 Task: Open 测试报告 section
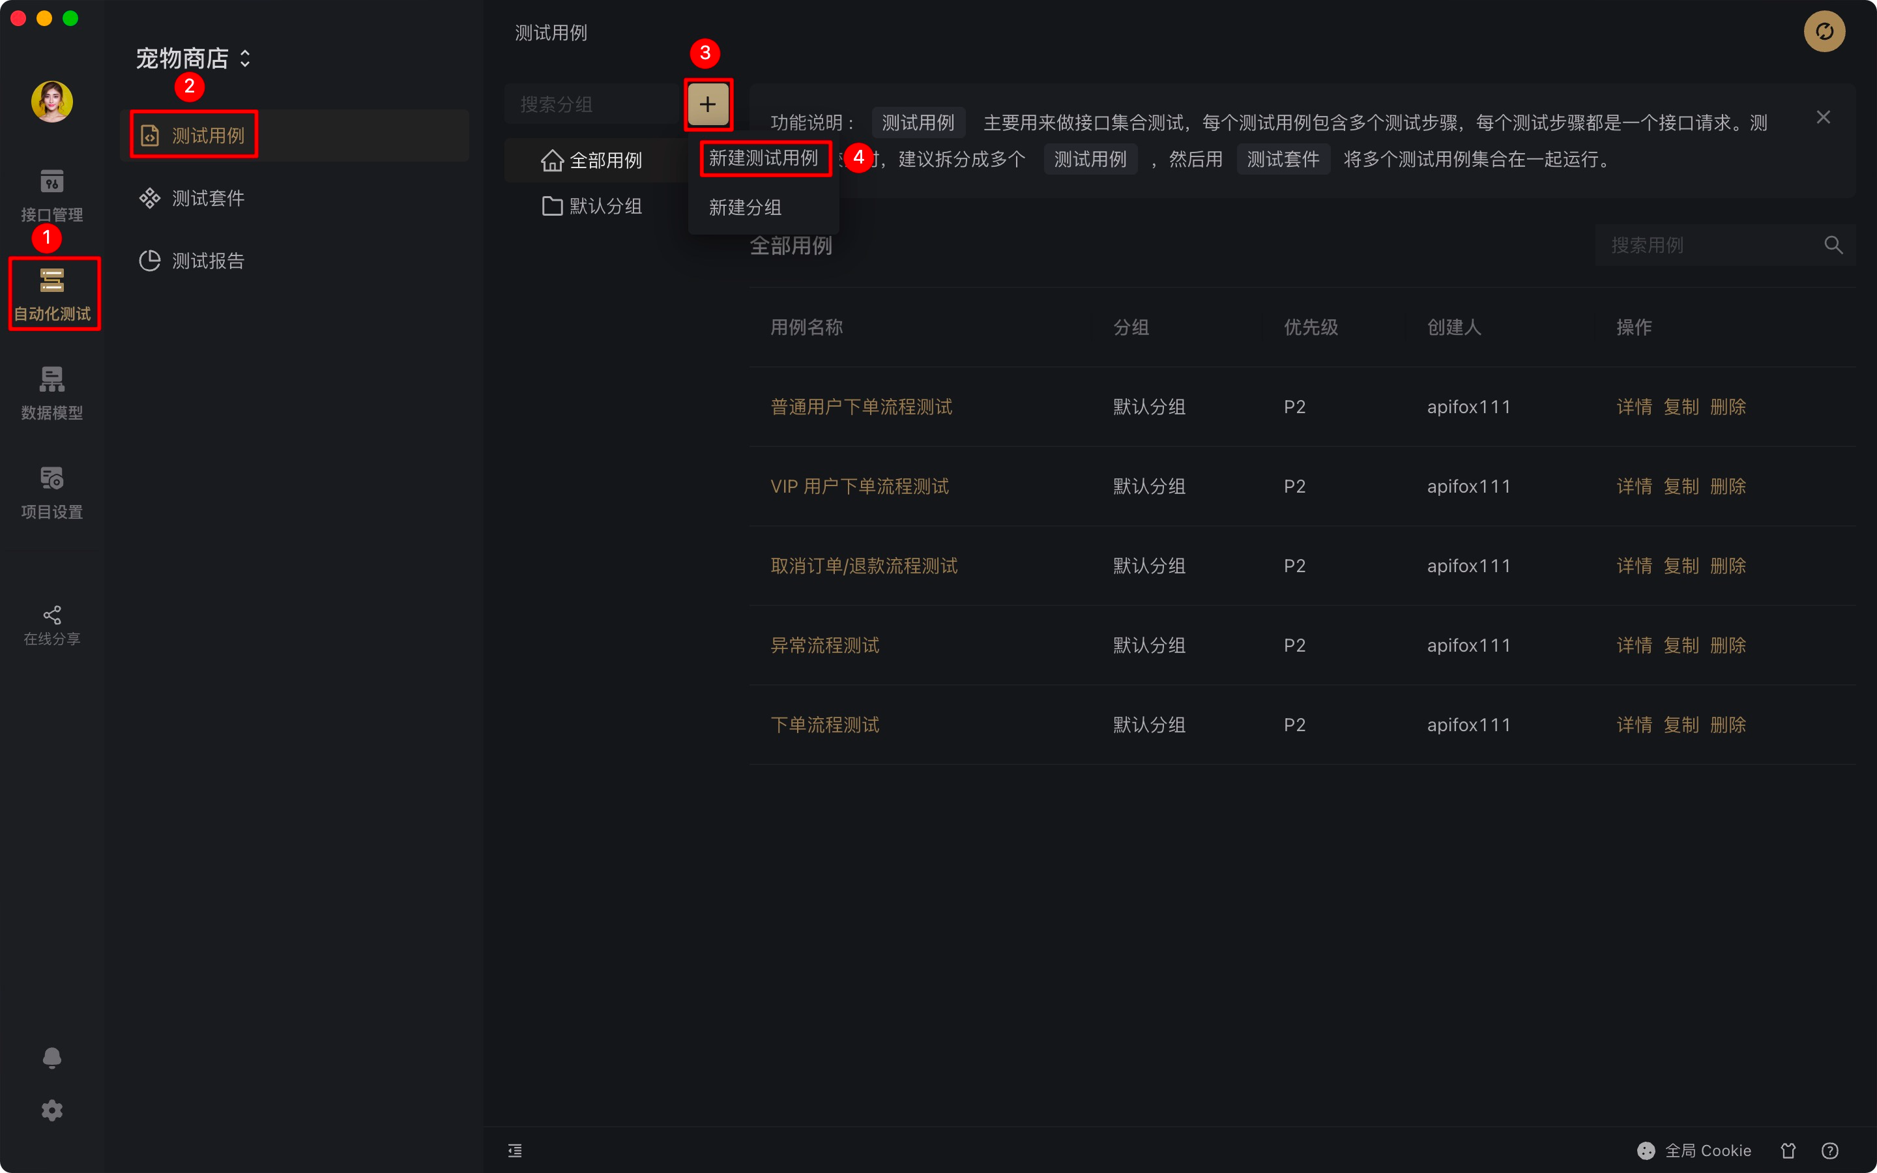coord(207,261)
